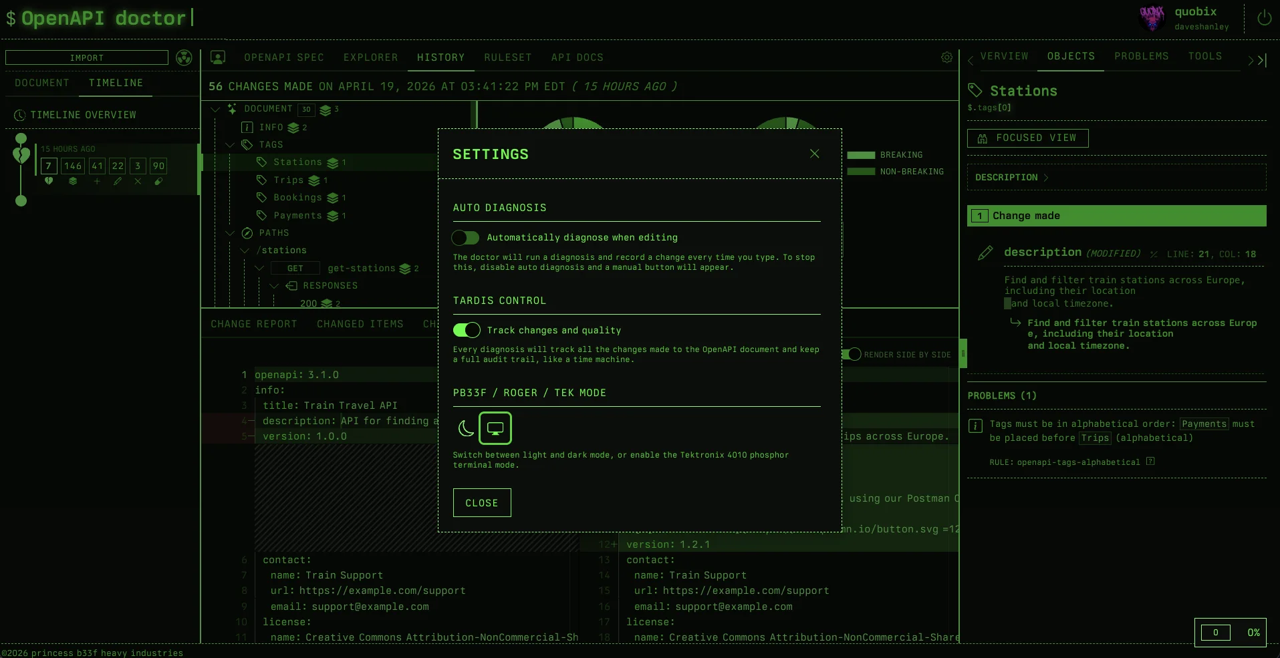The width and height of the screenshot is (1280, 658).
Task: Click the top timeline marker node
Action: [21, 138]
